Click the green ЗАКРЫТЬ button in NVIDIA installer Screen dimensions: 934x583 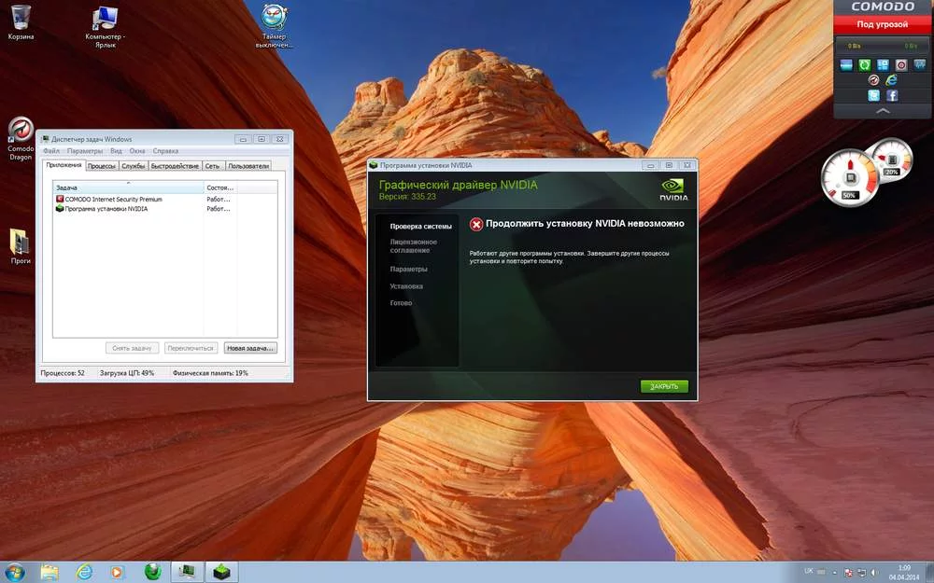click(664, 386)
